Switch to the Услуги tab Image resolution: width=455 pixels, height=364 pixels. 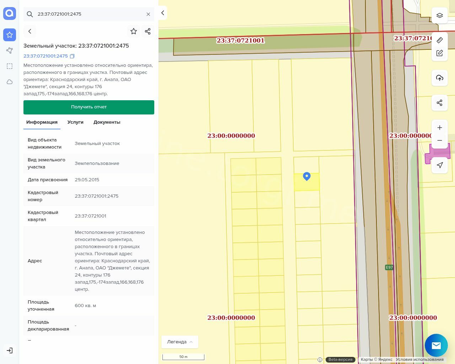[x=75, y=122]
